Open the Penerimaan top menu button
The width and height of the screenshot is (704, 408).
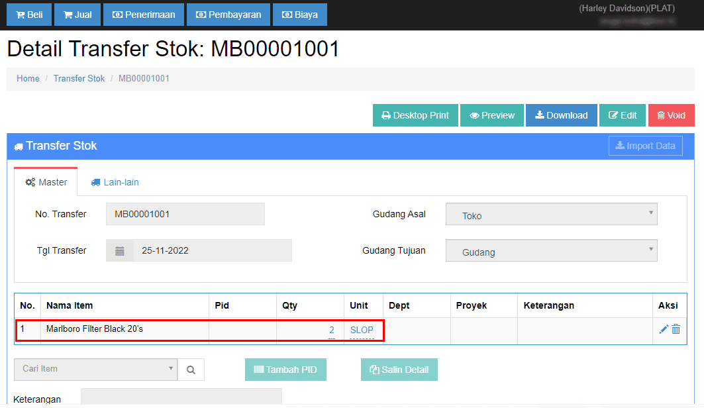coord(143,15)
